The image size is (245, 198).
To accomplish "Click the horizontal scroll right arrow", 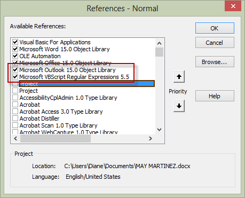I will click(x=151, y=138).
